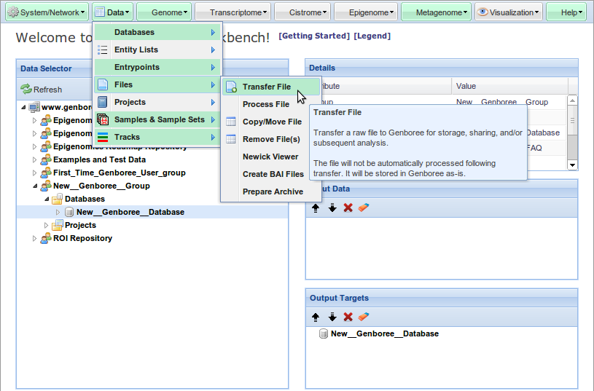Open the Getting Started link
The height and width of the screenshot is (391, 594).
coord(314,36)
